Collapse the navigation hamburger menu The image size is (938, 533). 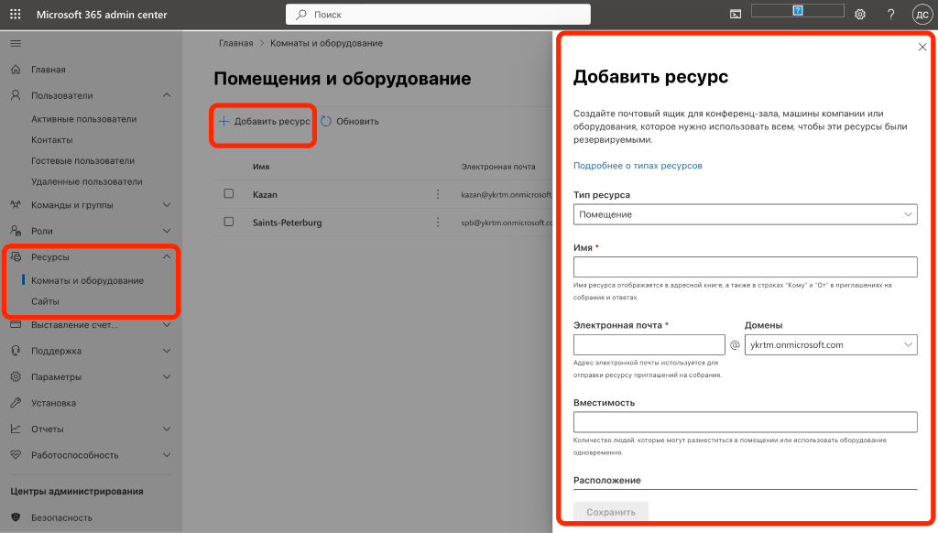[16, 43]
